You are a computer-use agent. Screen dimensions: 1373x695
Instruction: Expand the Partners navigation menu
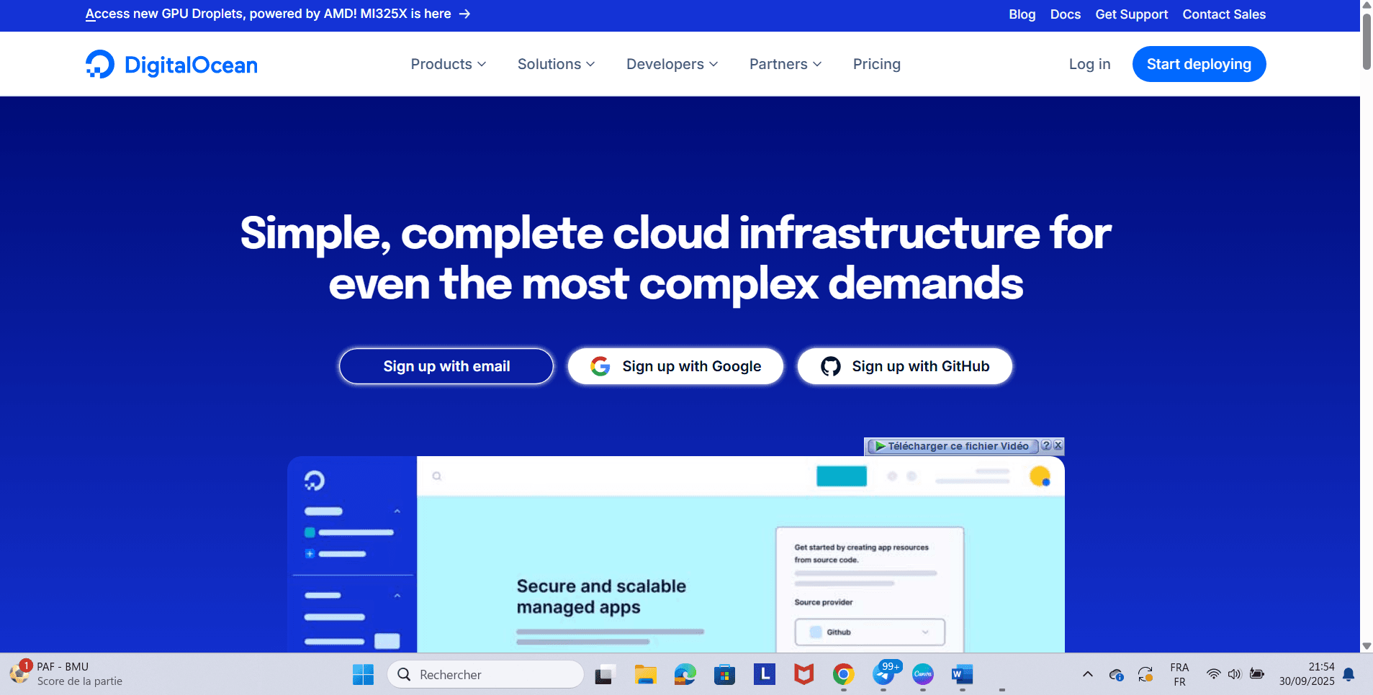tap(785, 64)
